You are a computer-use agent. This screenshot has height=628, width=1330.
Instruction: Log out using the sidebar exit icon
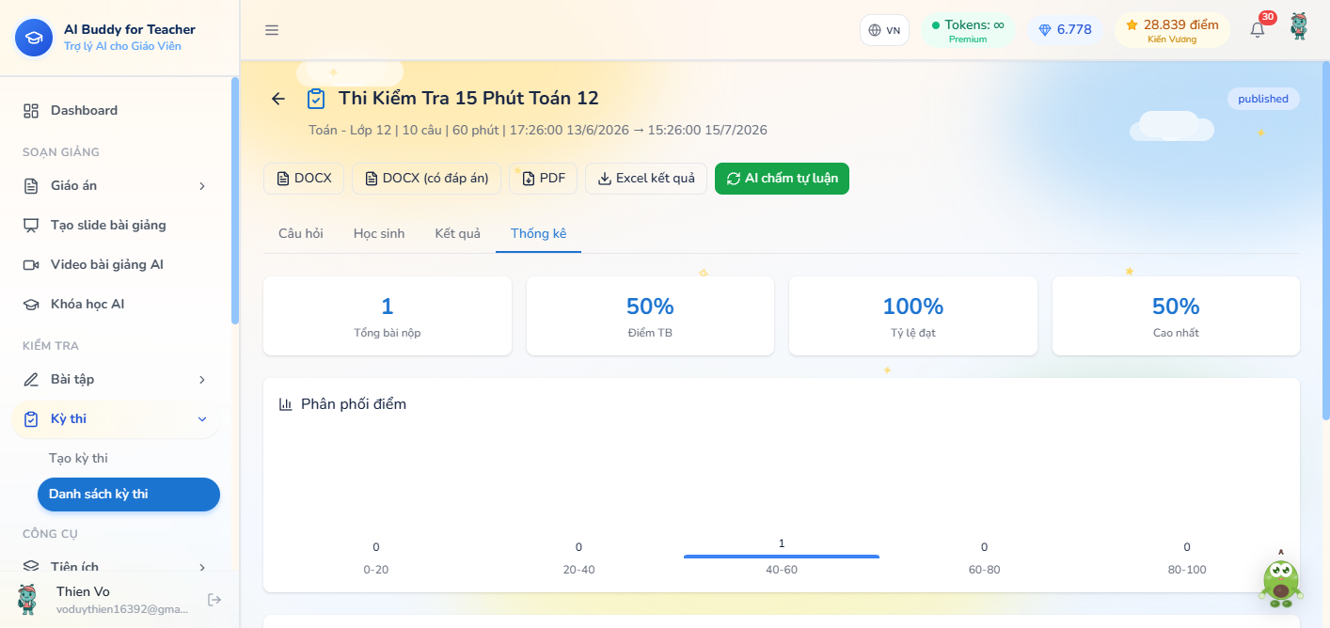tap(214, 600)
